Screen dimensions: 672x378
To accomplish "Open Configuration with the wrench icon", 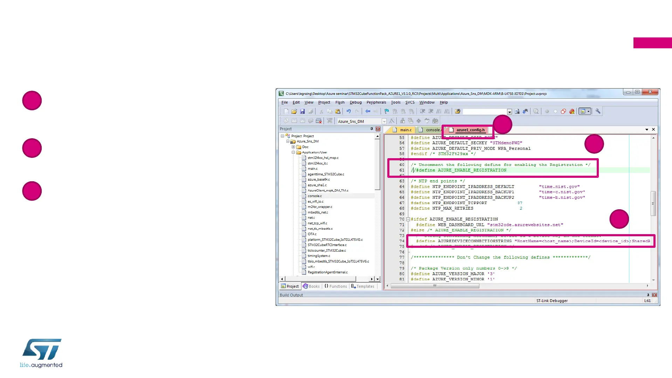I will point(598,111).
